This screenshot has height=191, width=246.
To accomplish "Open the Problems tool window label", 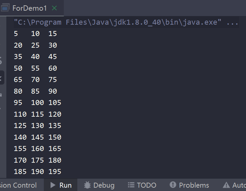I will [194, 185].
